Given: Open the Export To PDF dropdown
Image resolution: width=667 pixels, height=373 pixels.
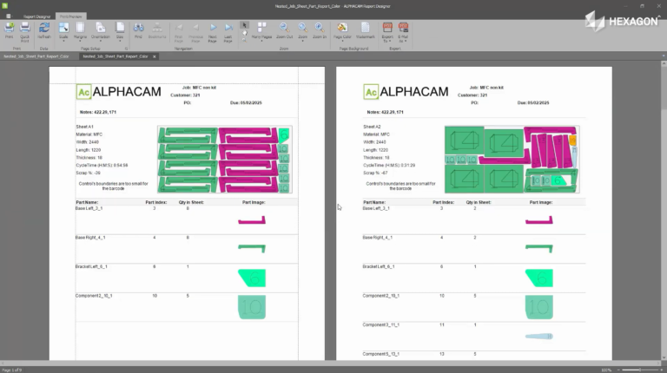Looking at the screenshot, I should pyautogui.click(x=387, y=32).
